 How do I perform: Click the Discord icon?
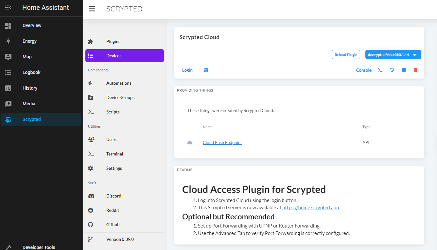point(91,196)
